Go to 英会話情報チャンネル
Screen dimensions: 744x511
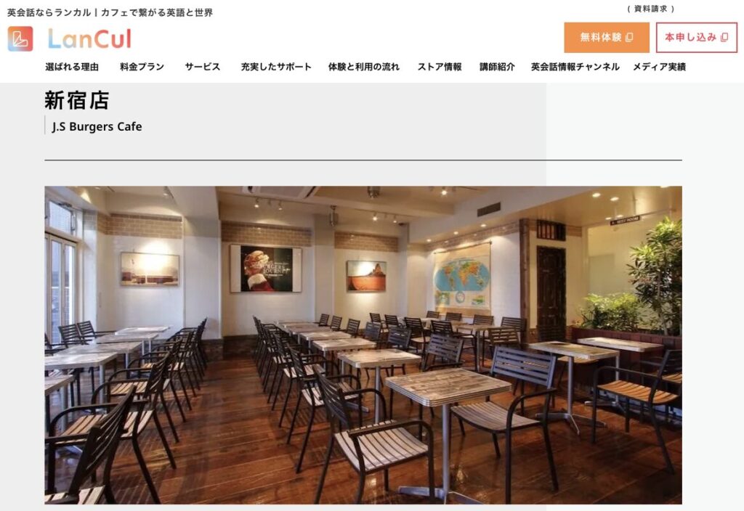pyautogui.click(x=575, y=67)
